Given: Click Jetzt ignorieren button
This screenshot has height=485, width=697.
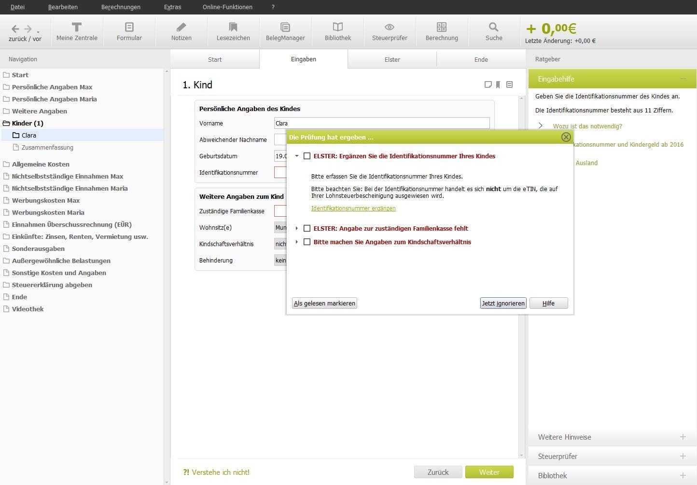Looking at the screenshot, I should click(503, 303).
